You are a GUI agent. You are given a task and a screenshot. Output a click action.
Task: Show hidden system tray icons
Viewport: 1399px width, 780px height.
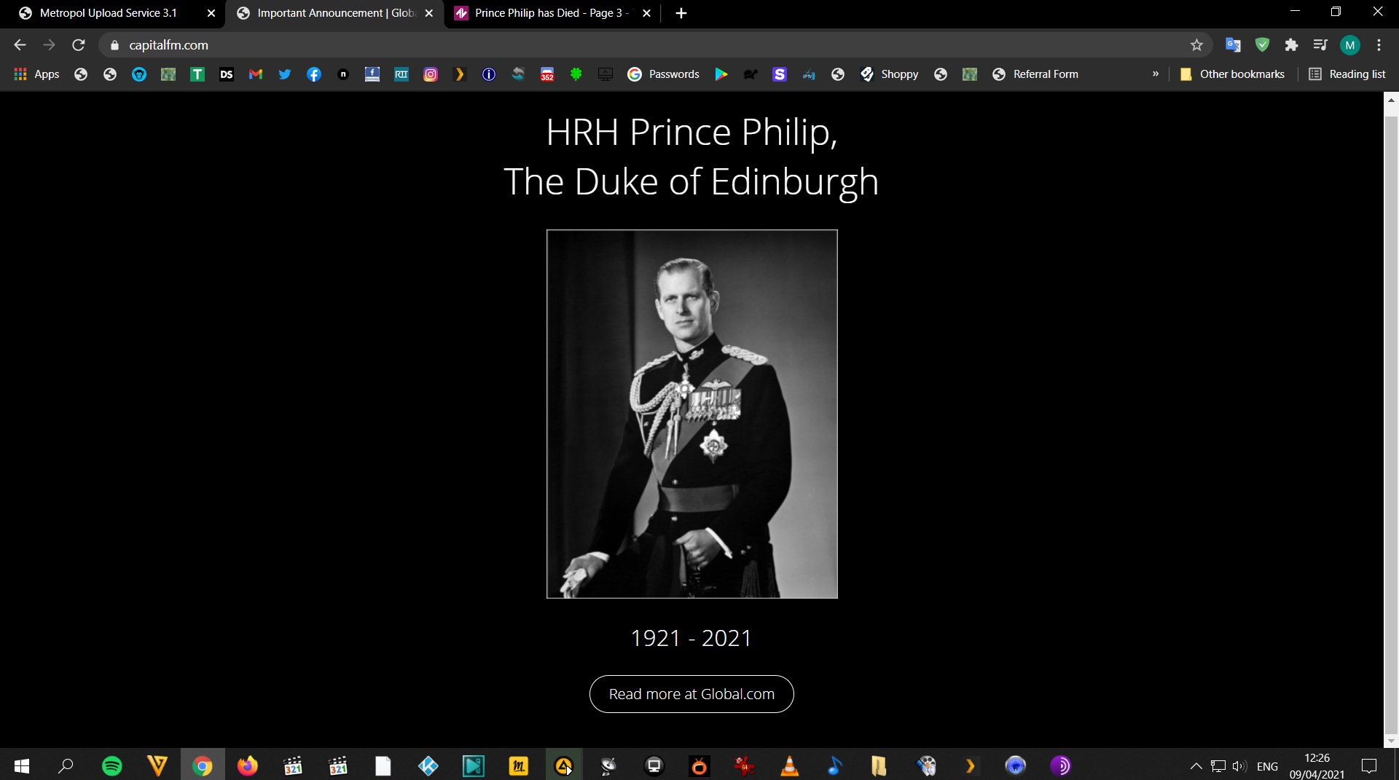tap(1196, 766)
